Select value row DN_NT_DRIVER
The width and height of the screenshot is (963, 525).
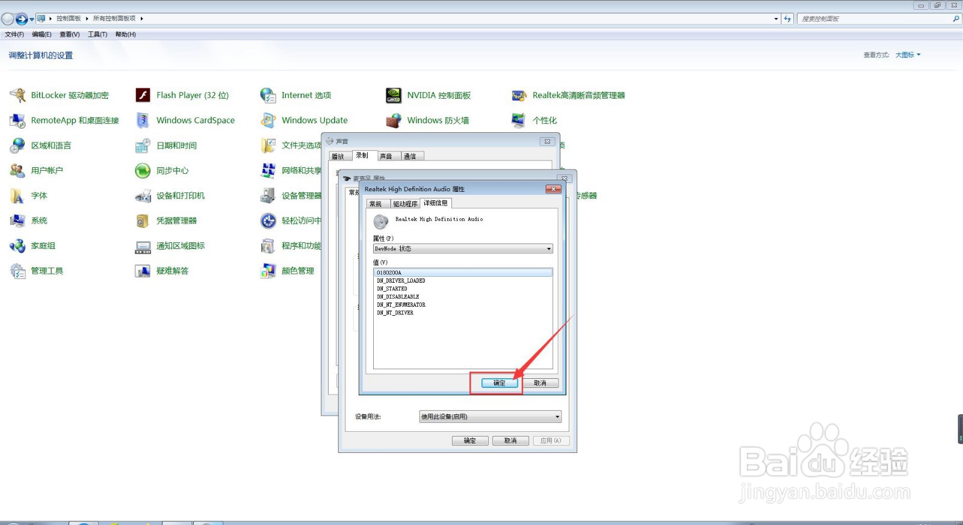(463, 313)
